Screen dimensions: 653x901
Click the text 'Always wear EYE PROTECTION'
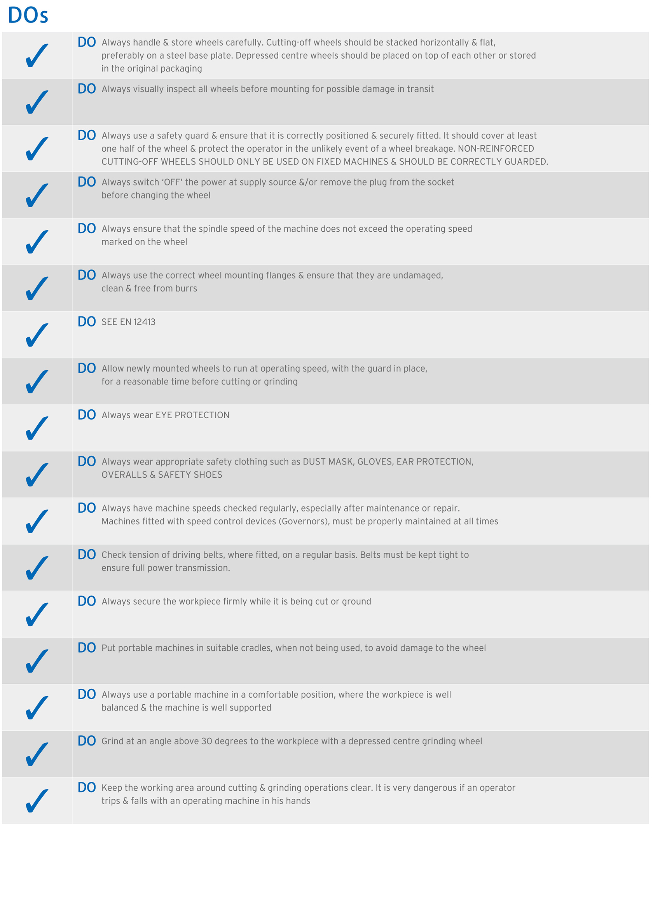[165, 415]
